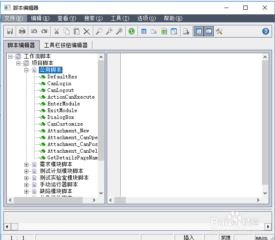Collapse the 公用脚本 node
This screenshot has height=240, width=275.
tap(26, 70)
